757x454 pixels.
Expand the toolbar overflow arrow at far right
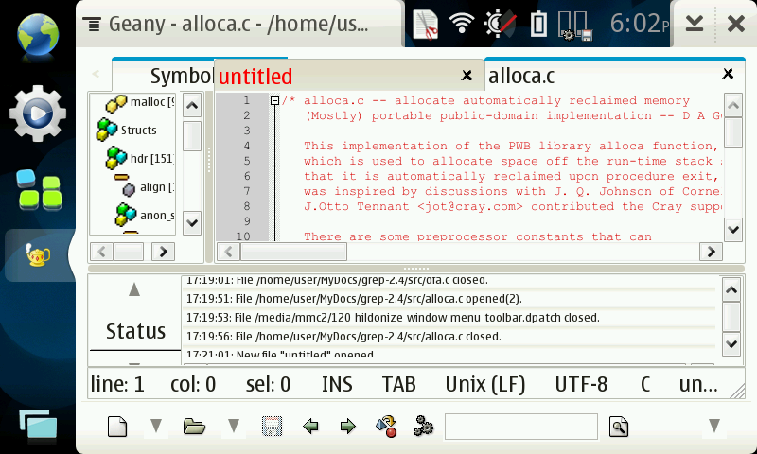tap(714, 427)
